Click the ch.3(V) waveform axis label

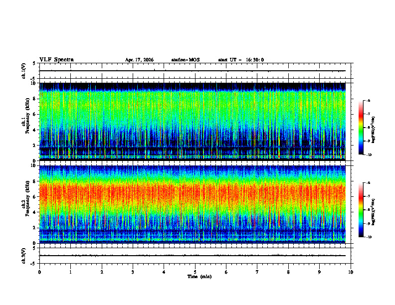24,256
